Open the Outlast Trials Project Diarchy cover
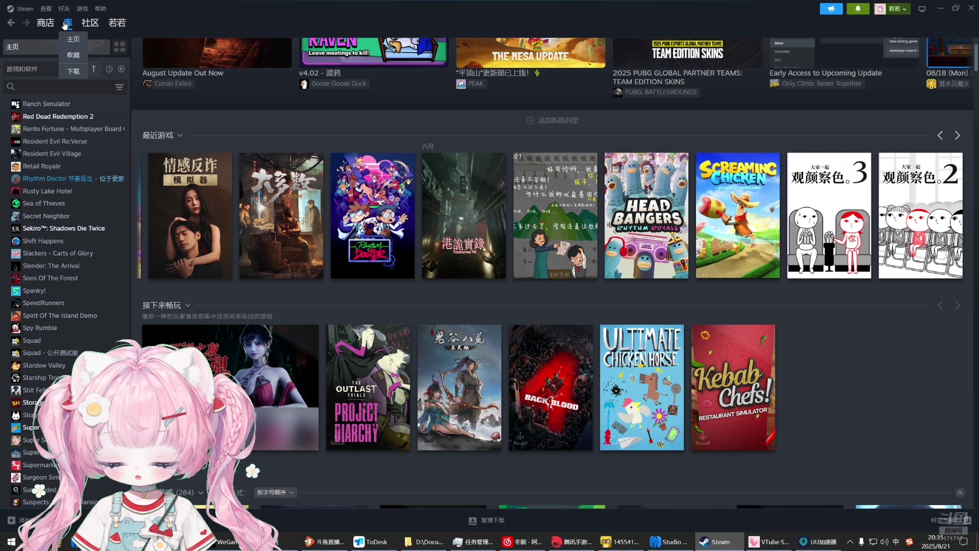The width and height of the screenshot is (979, 551). pos(368,388)
